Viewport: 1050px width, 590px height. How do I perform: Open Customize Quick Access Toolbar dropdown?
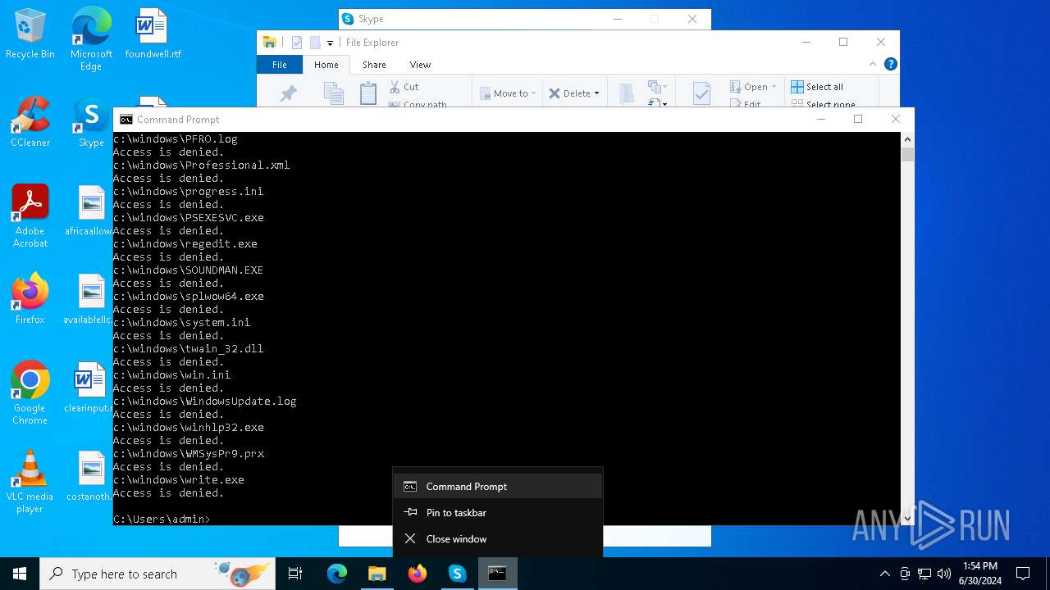pyautogui.click(x=330, y=43)
